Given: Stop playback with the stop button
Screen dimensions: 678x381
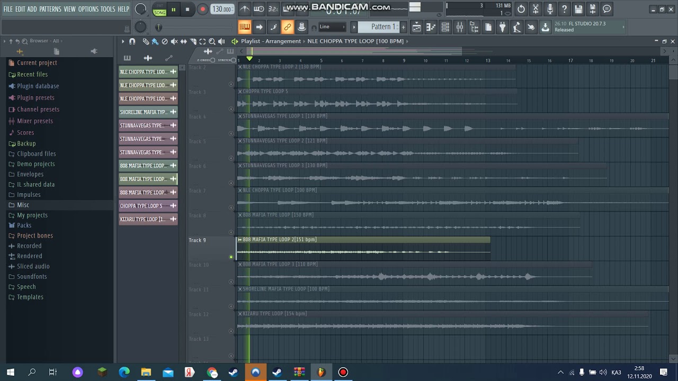Looking at the screenshot, I should [187, 10].
